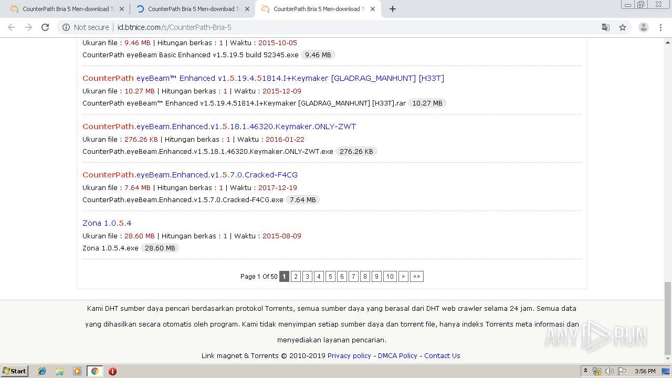672x378 pixels.
Task: Show hidden system tray icons
Action: pos(586,371)
